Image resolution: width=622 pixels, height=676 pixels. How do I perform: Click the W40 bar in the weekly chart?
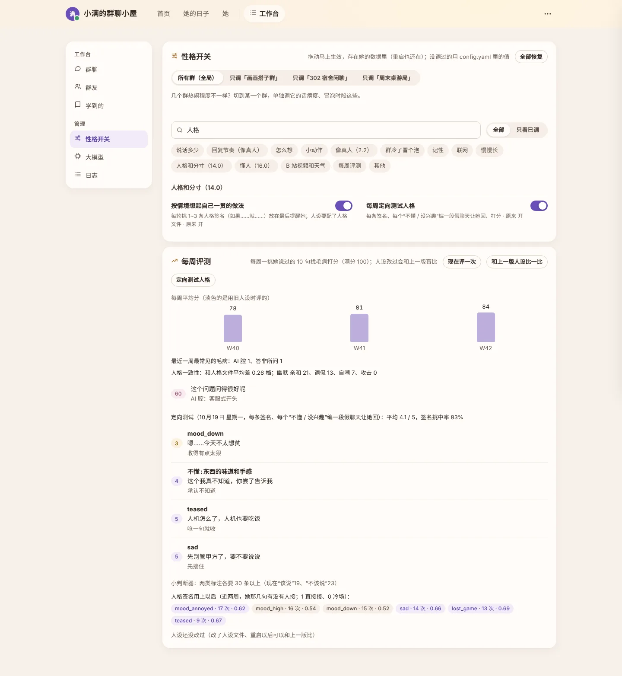(233, 328)
